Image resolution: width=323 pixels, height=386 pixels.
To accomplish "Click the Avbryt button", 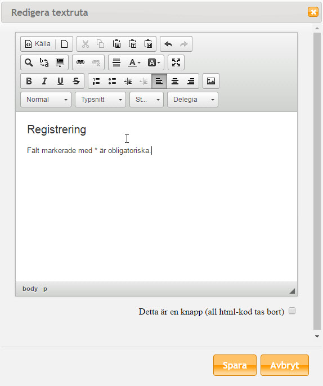I will [285, 365].
